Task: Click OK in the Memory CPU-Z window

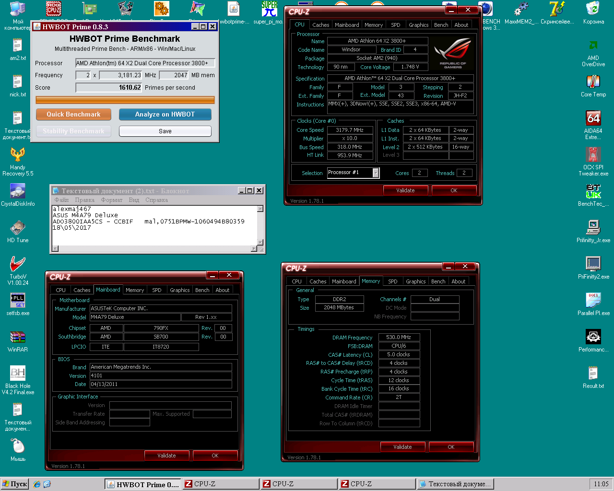Action: coord(451,447)
